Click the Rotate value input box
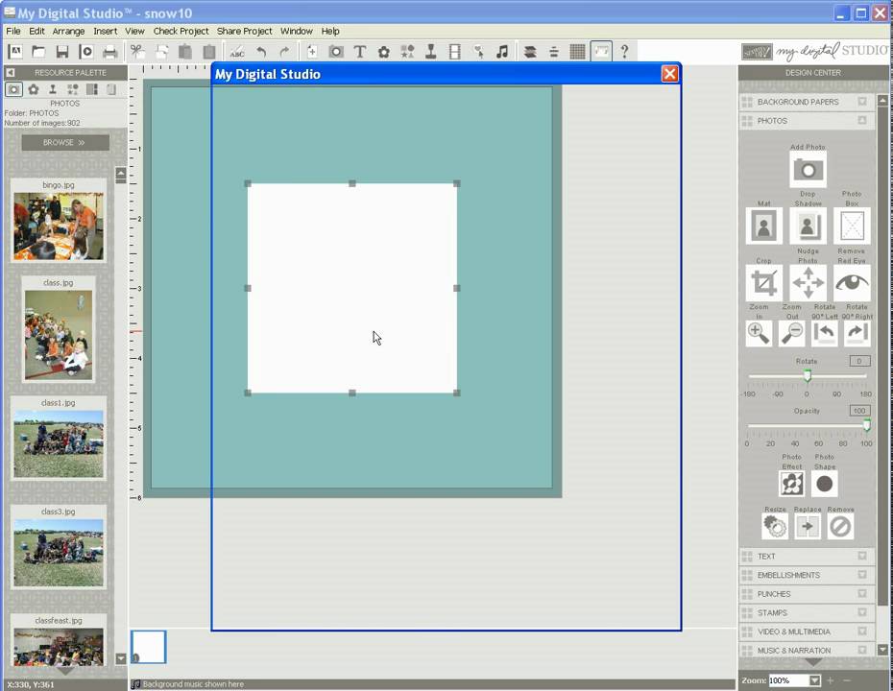 click(859, 361)
